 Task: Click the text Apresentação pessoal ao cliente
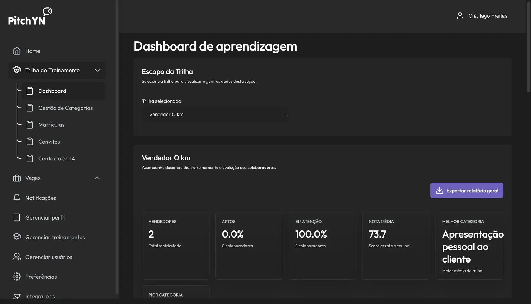click(473, 247)
